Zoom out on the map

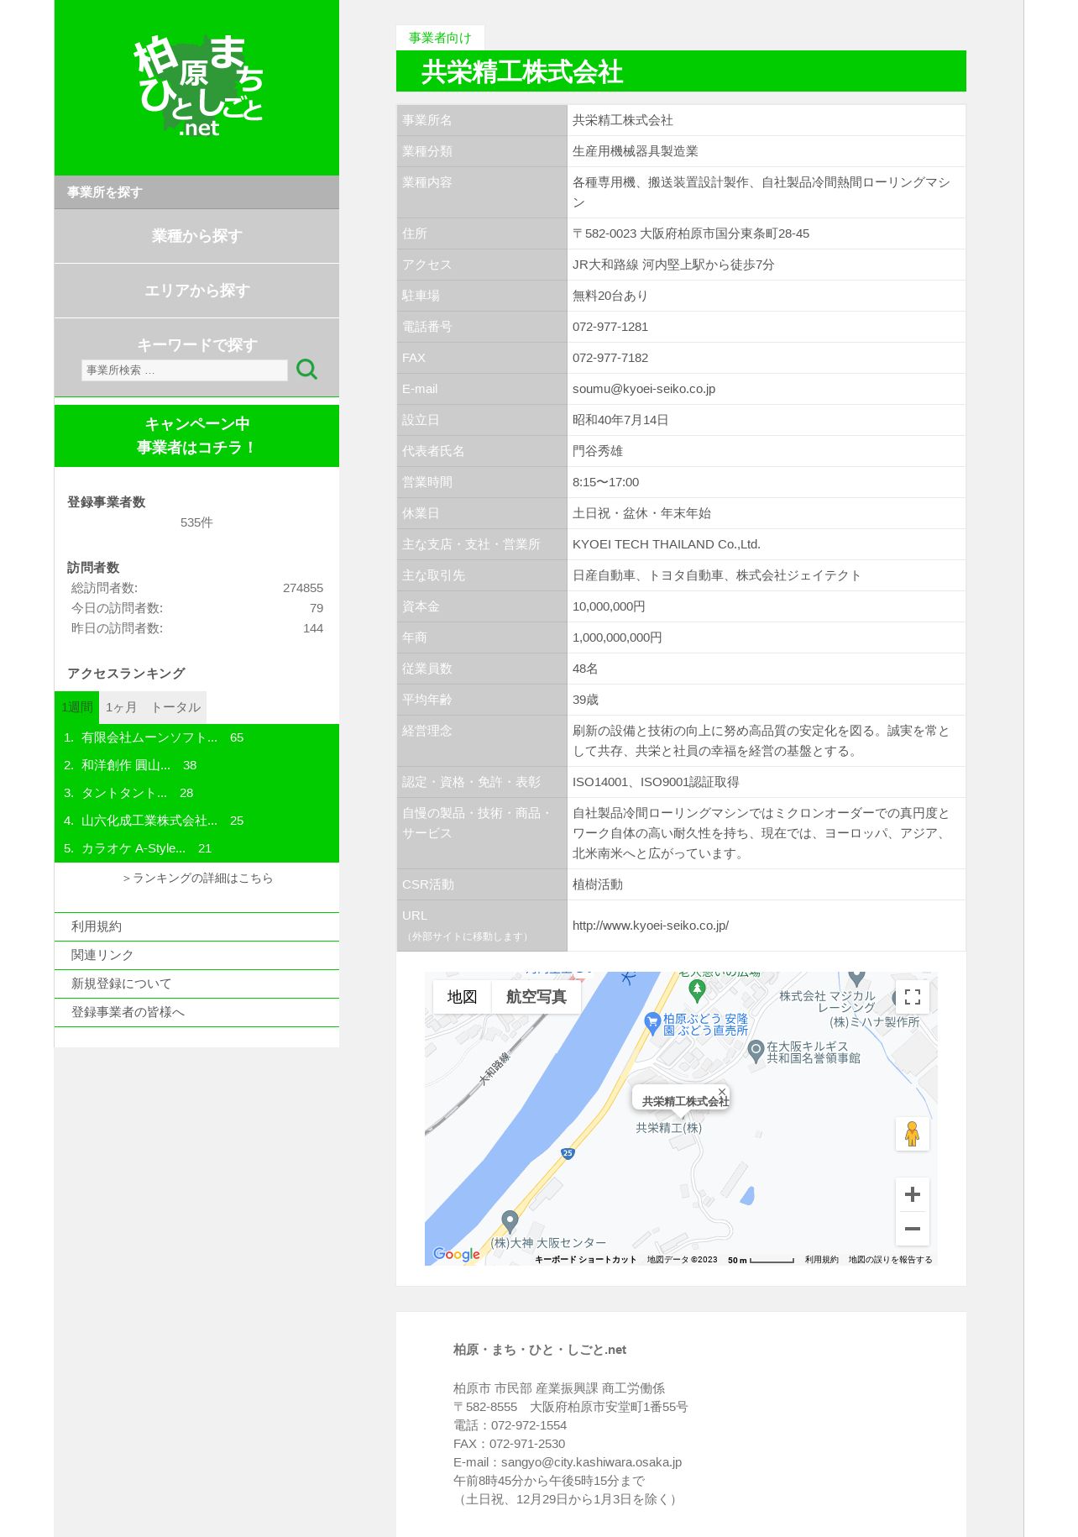[912, 1229]
